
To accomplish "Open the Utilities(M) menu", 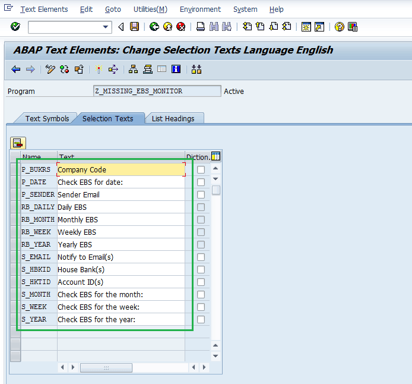I will (150, 10).
